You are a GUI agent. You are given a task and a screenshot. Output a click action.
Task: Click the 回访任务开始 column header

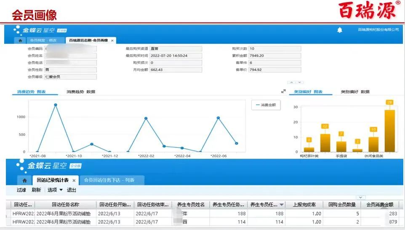coord(115,205)
